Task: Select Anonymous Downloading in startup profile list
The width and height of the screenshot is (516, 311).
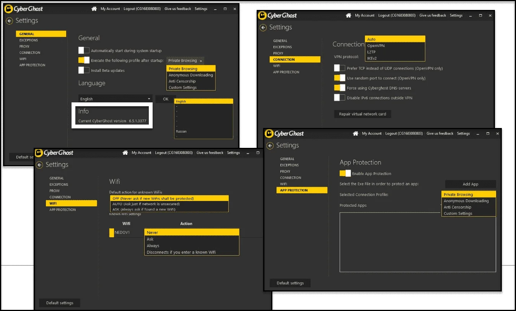Action: (x=191, y=75)
